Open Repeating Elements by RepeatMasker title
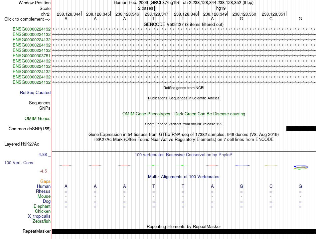The width and height of the screenshot is (316, 239). 184,226
